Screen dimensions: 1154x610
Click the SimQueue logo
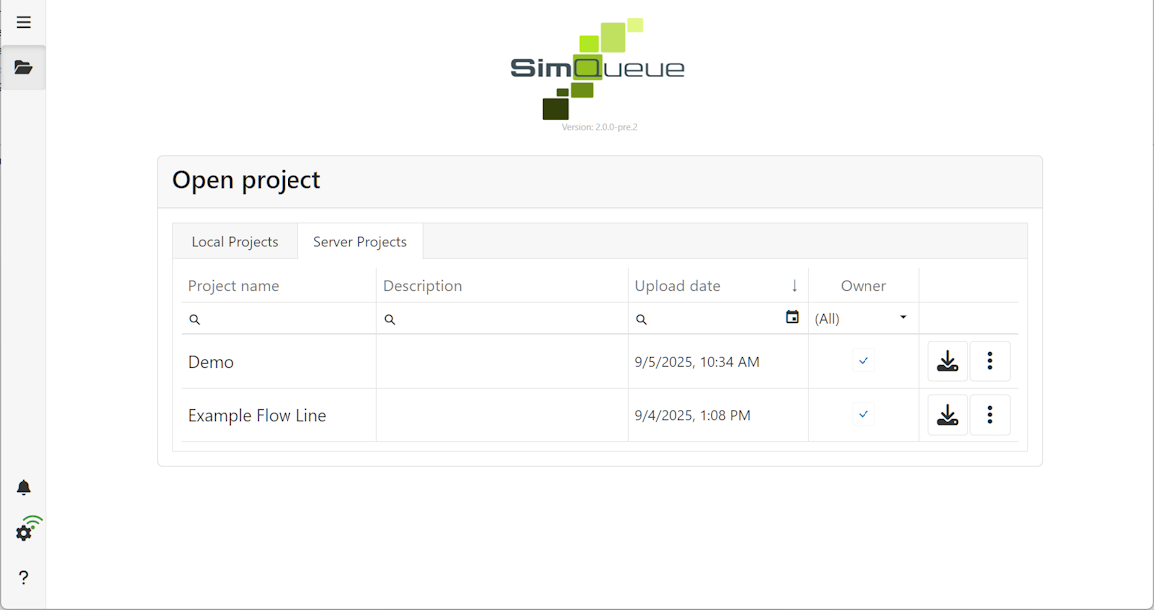[x=597, y=68]
